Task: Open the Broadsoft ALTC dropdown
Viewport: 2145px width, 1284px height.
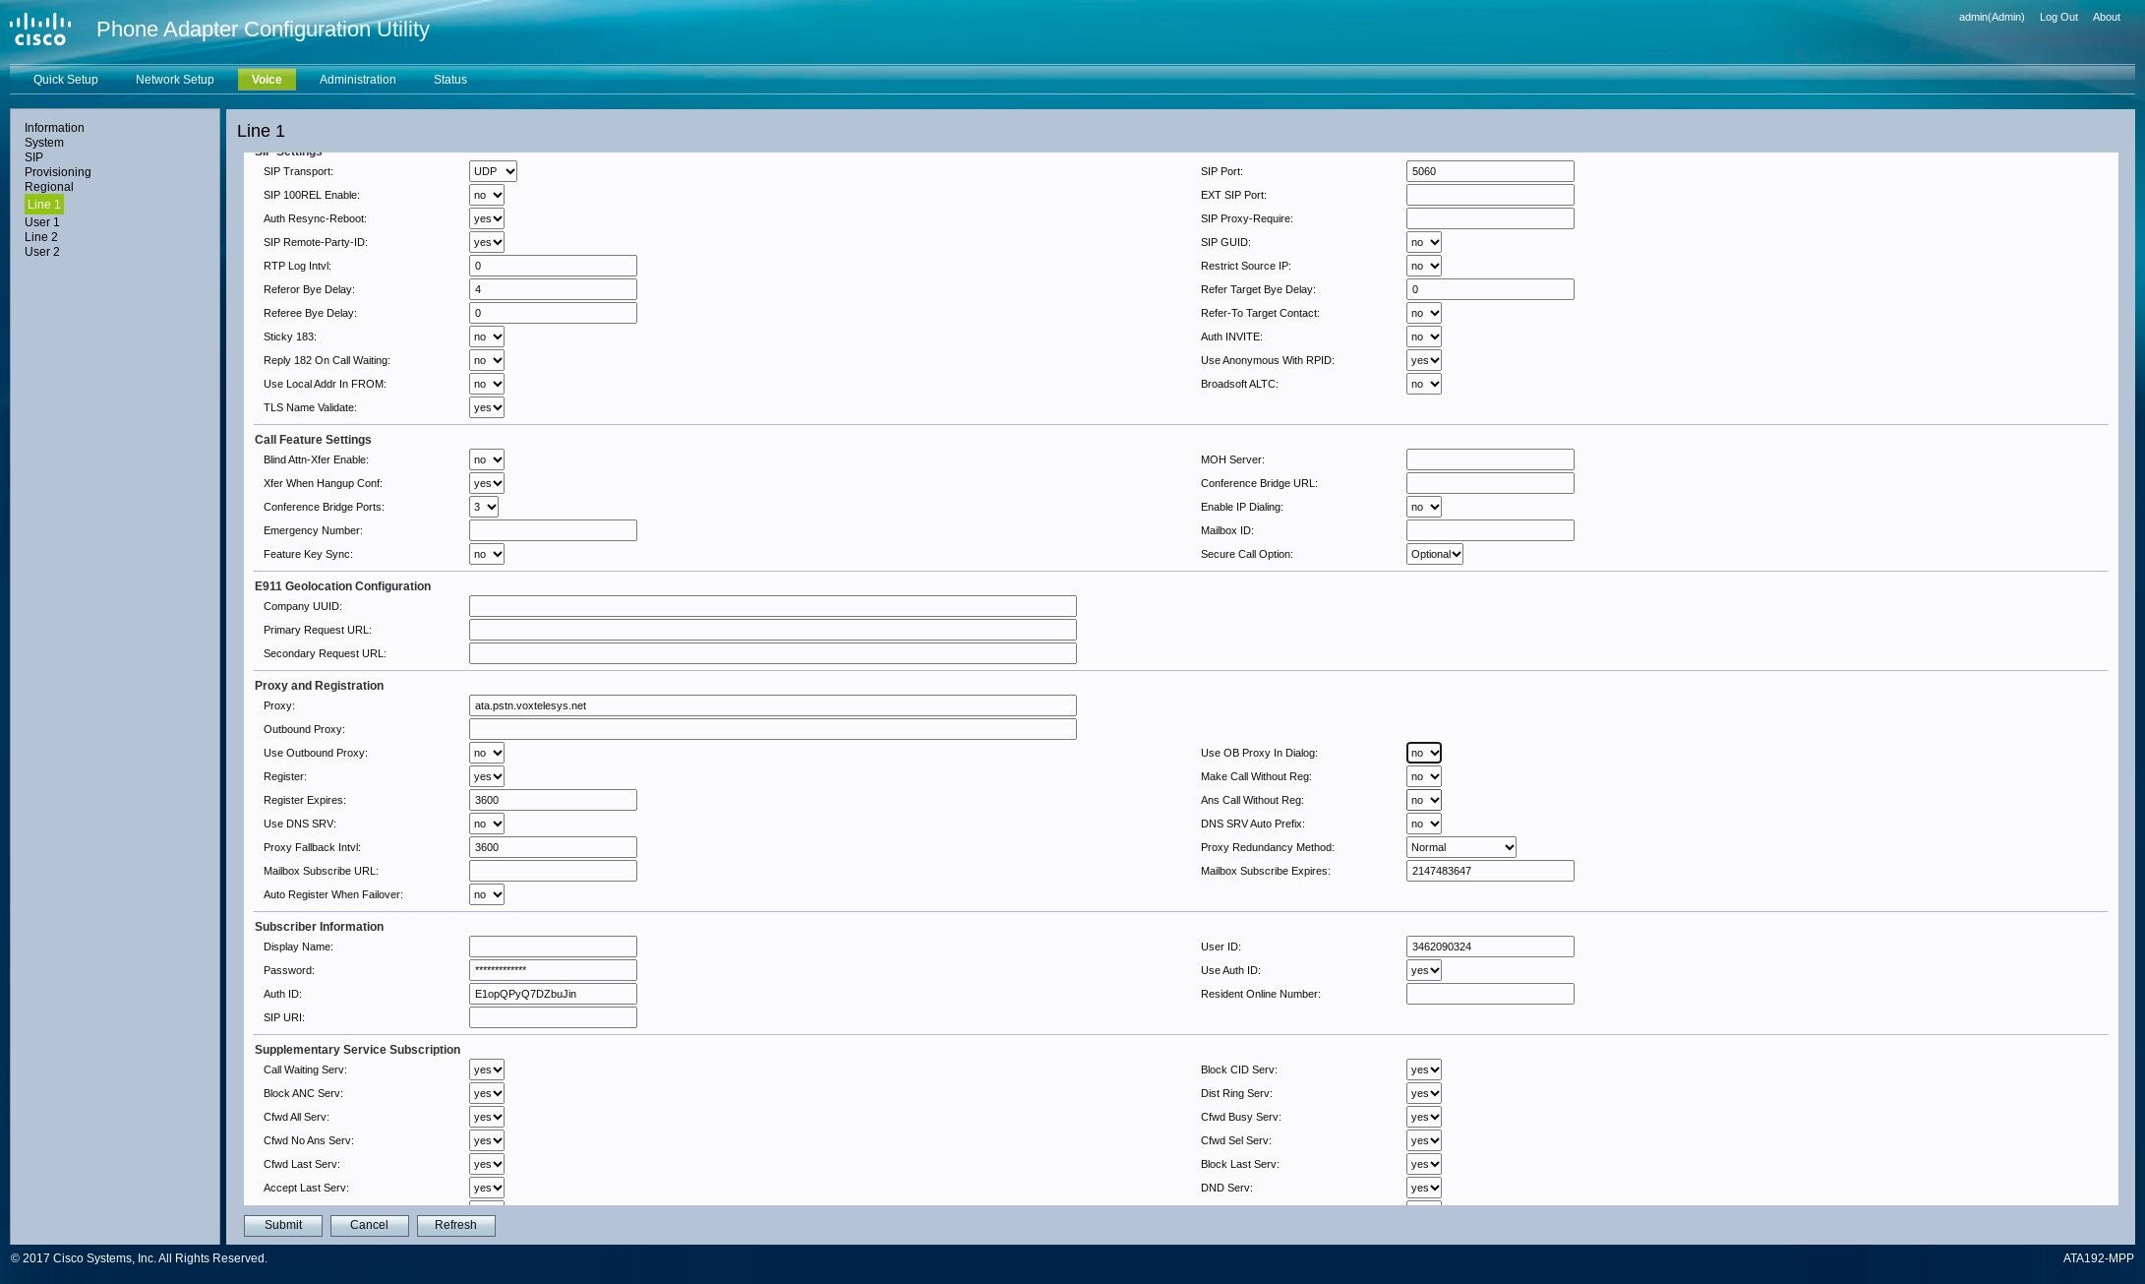Action: [x=1424, y=384]
